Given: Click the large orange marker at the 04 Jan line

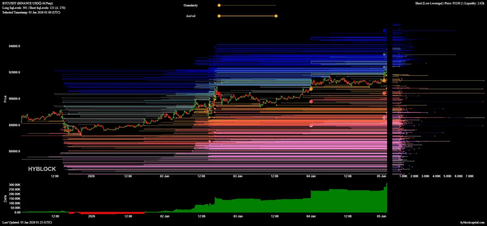Looking at the screenshot, I should [x=311, y=89].
